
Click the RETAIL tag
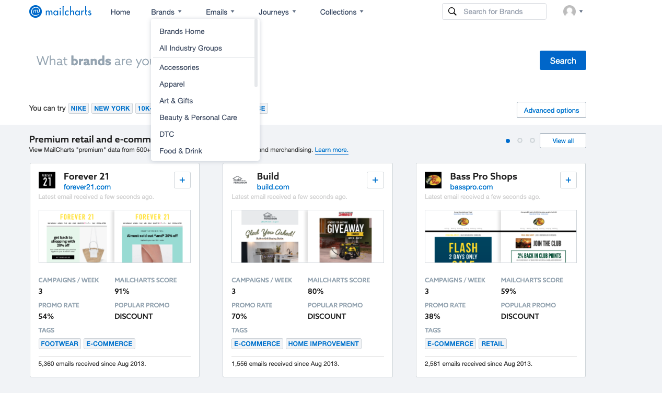pos(493,344)
